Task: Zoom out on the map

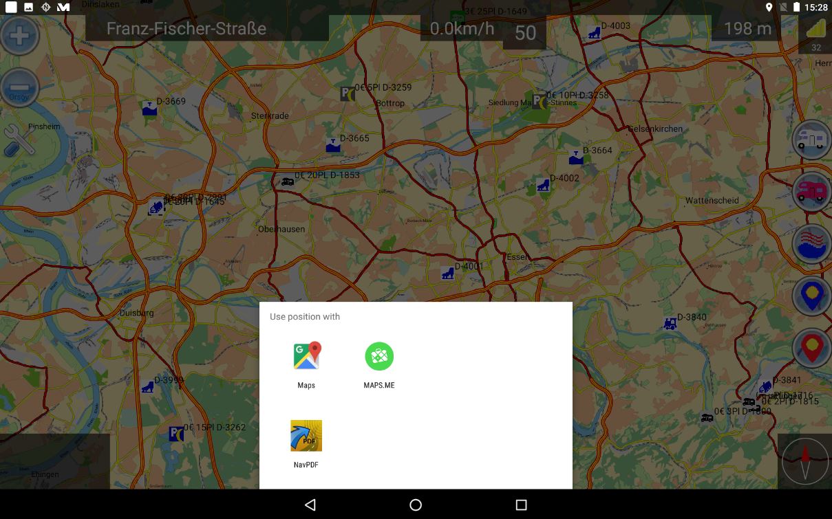Action: [x=19, y=87]
